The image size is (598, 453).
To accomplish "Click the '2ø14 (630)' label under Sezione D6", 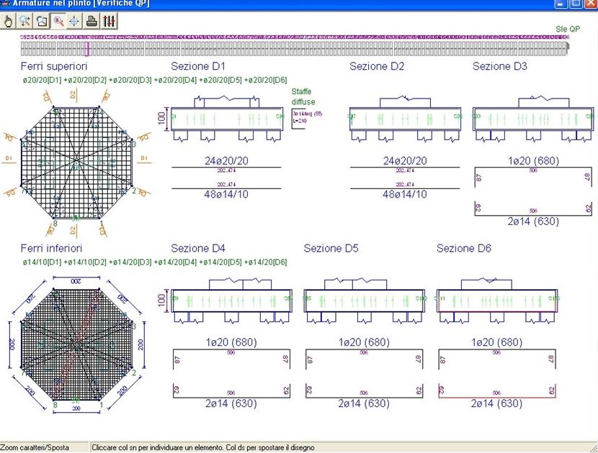I will coord(497,403).
